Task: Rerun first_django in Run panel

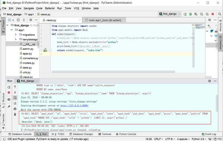Action: 9,87
